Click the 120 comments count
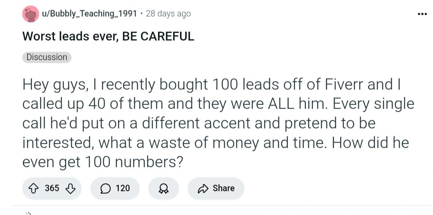 pyautogui.click(x=123, y=188)
